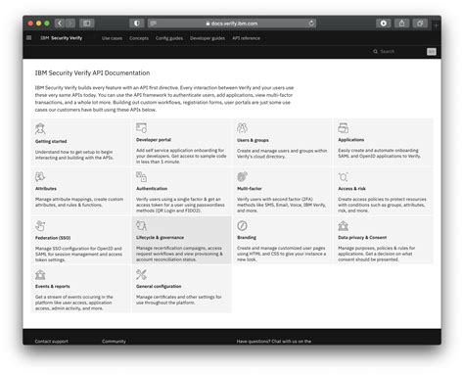The width and height of the screenshot is (464, 375).
Task: Open the Authentication card icon
Action: click(141, 176)
